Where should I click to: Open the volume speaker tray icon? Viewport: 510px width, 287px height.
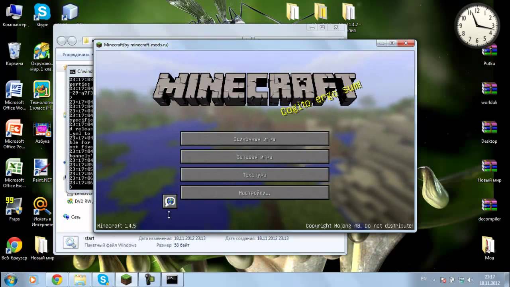pyautogui.click(x=470, y=280)
